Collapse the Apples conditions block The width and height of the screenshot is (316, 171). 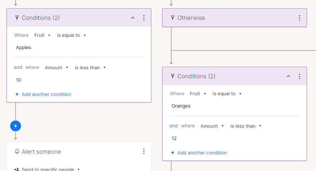point(133,18)
